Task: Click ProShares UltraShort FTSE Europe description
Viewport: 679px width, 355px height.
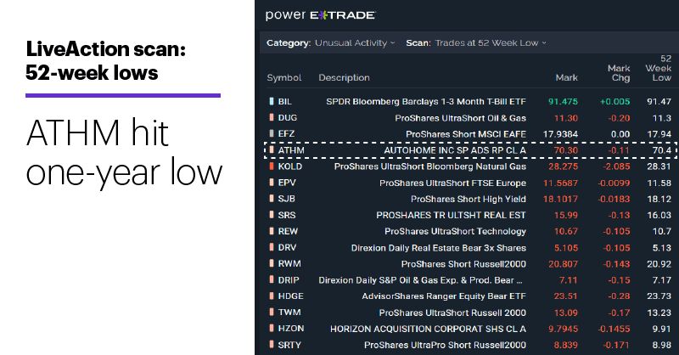Action: [x=453, y=183]
